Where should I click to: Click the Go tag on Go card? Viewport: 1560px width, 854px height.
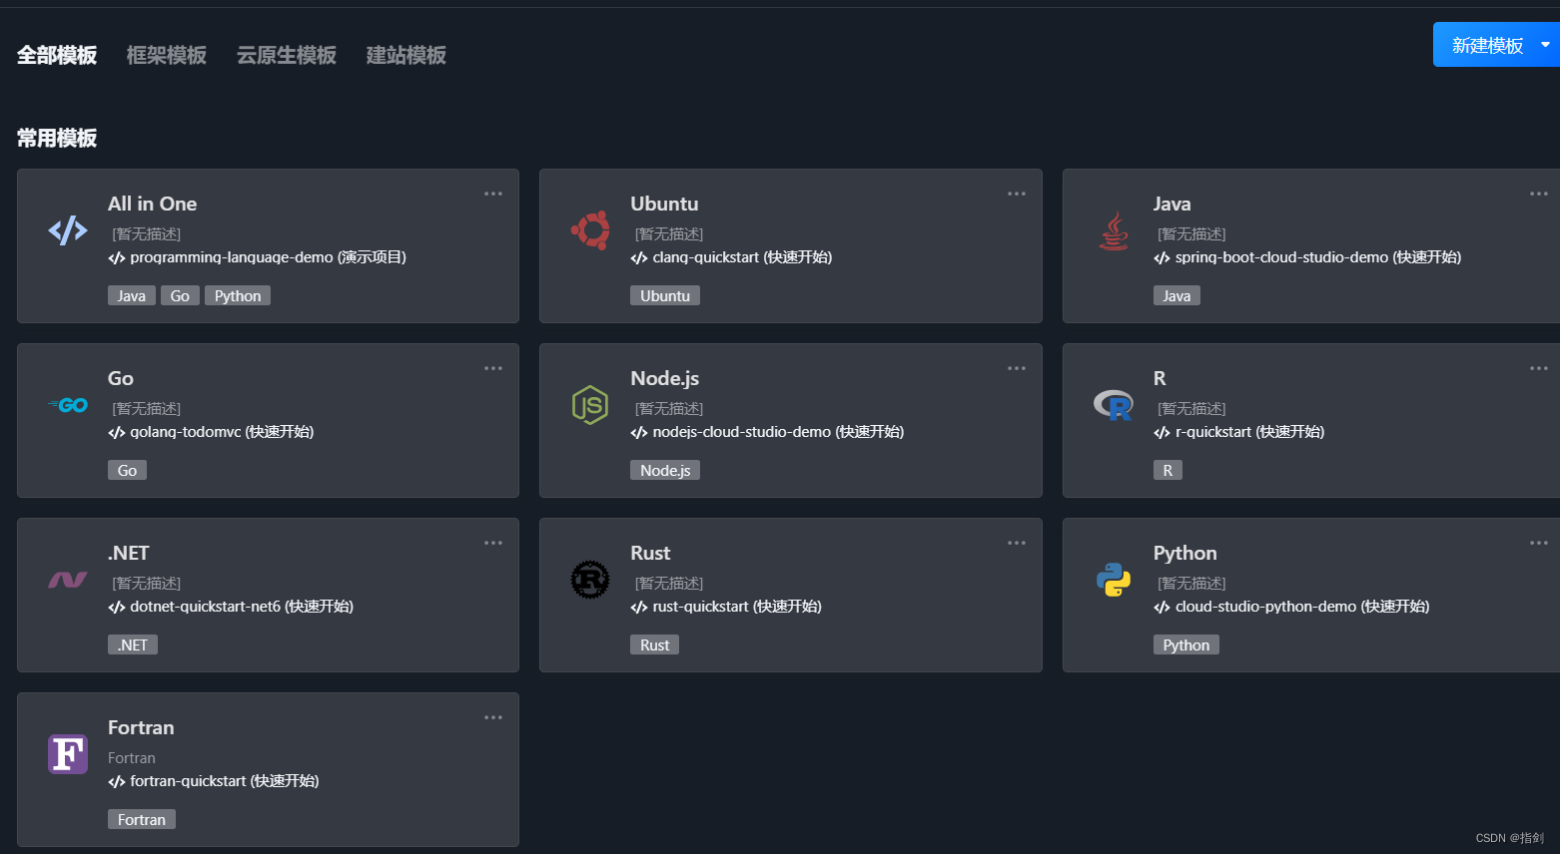127,470
